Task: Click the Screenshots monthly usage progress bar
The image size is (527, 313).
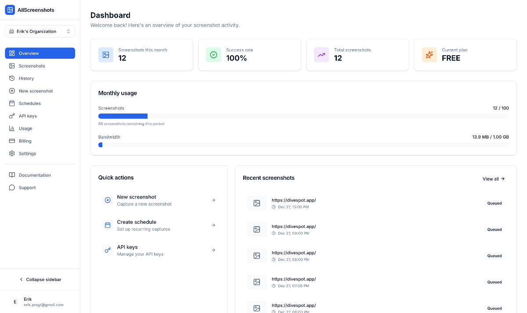Action: pyautogui.click(x=303, y=116)
